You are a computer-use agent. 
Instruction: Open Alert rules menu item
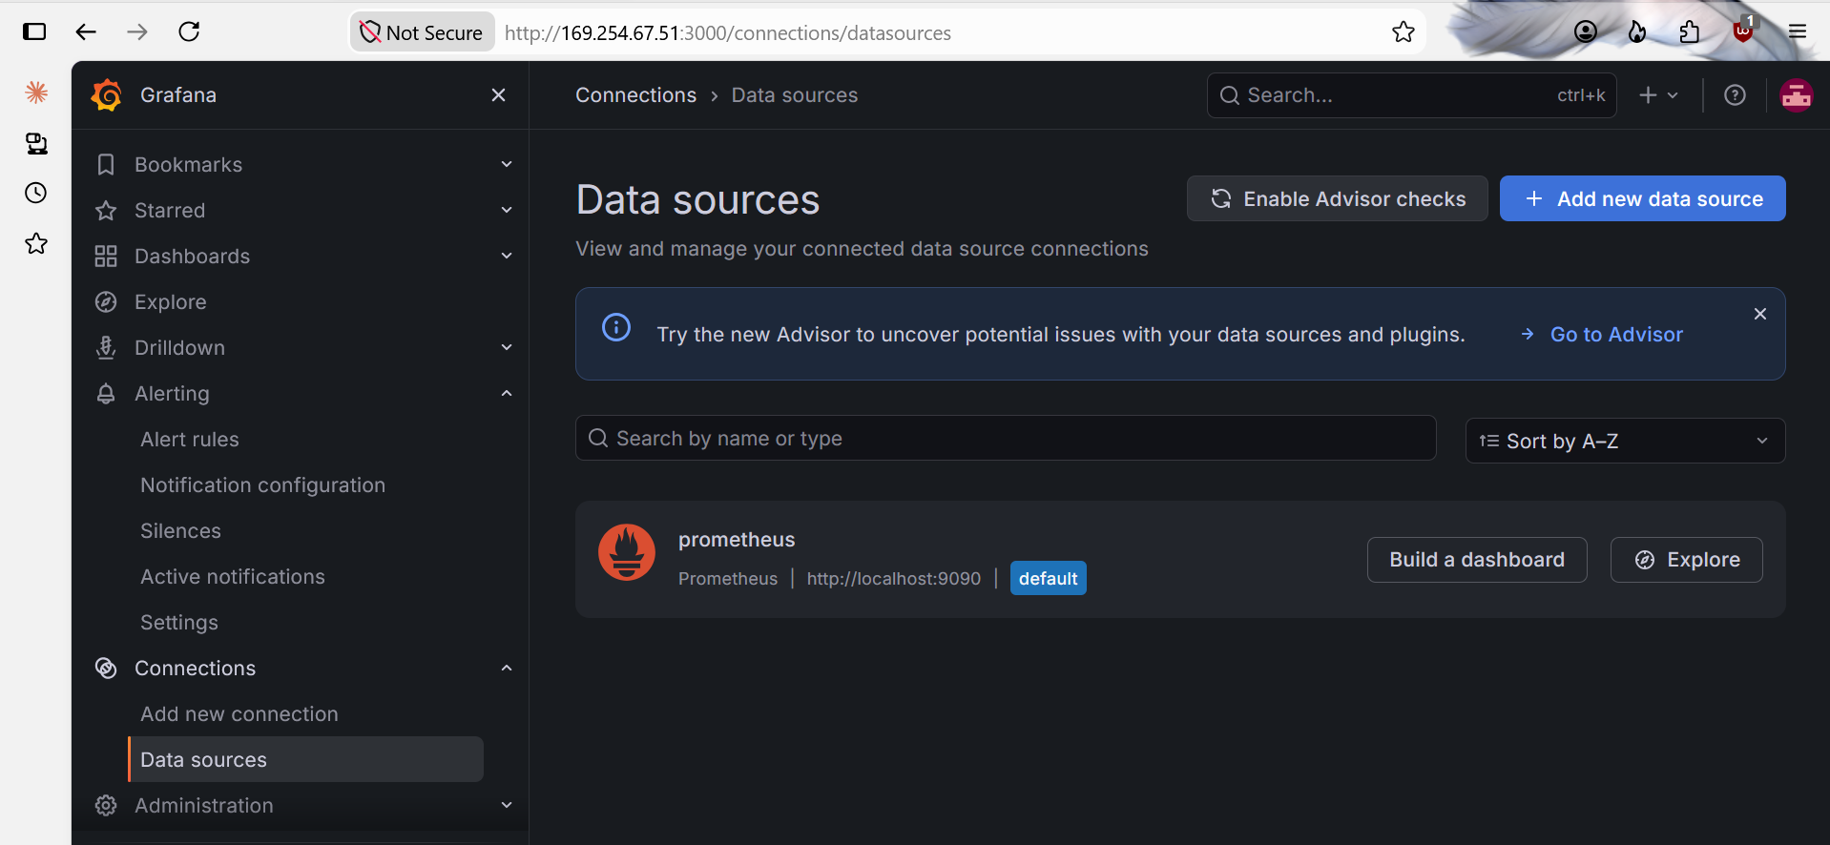(x=190, y=439)
